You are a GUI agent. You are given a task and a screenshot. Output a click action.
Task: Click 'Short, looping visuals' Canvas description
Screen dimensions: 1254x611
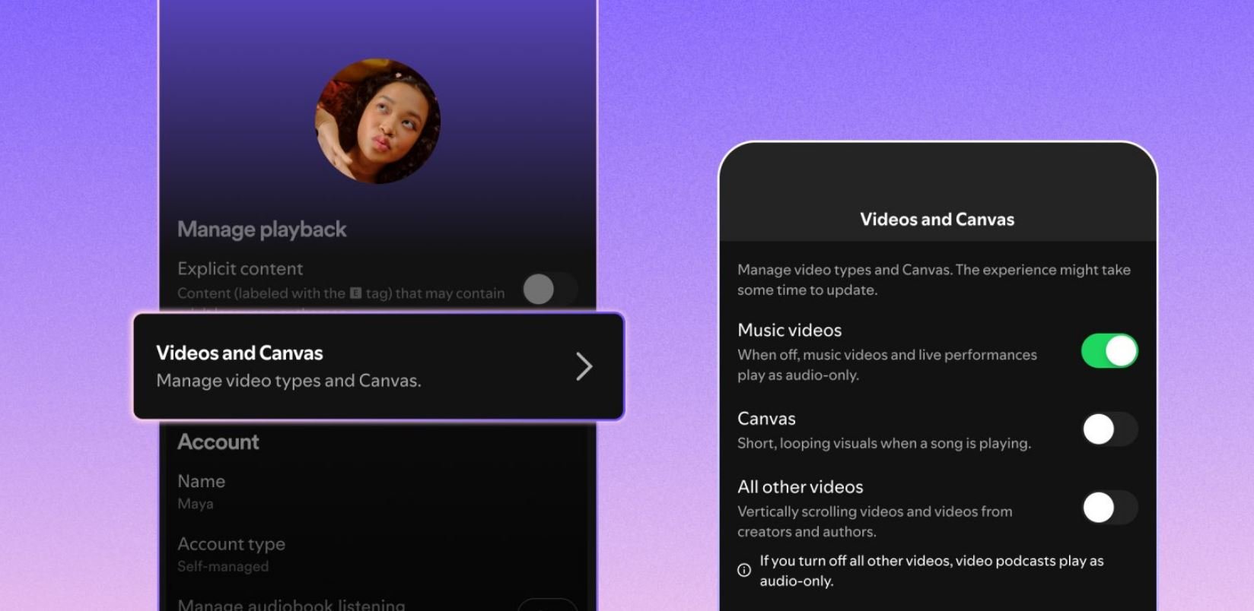[x=884, y=444]
